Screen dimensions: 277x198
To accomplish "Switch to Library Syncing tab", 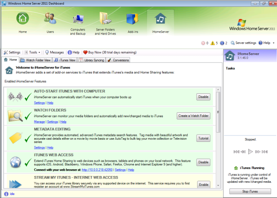I will point(91,60).
